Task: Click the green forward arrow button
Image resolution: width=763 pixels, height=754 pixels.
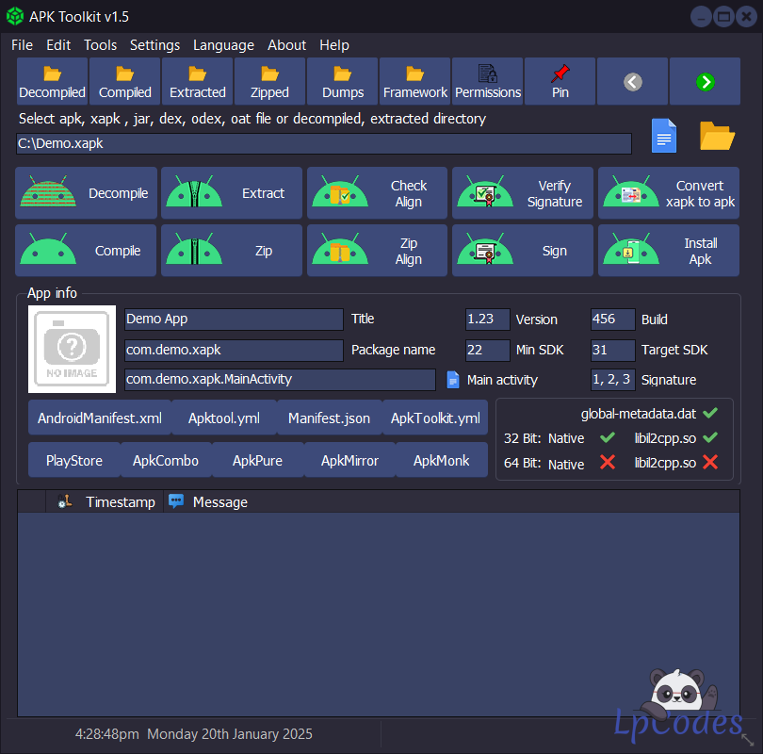Action: click(x=705, y=82)
